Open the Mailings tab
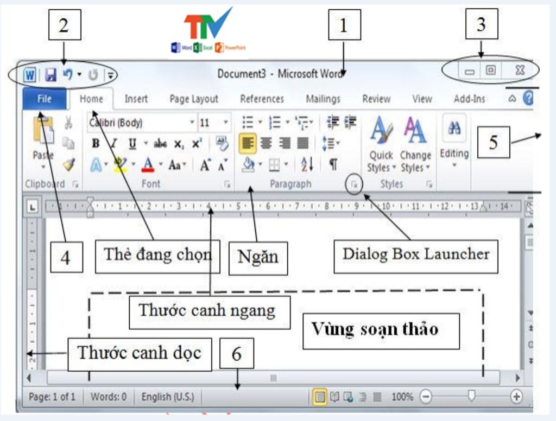This screenshot has height=421, width=556. (323, 99)
